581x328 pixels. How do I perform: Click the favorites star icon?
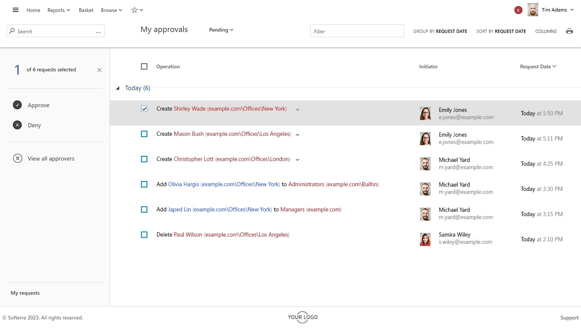[135, 10]
